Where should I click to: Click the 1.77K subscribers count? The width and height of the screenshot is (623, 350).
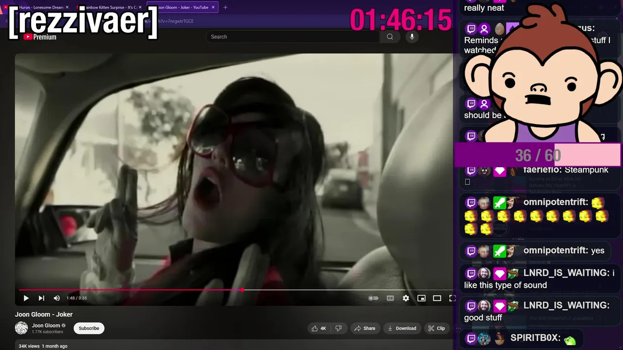[47, 332]
